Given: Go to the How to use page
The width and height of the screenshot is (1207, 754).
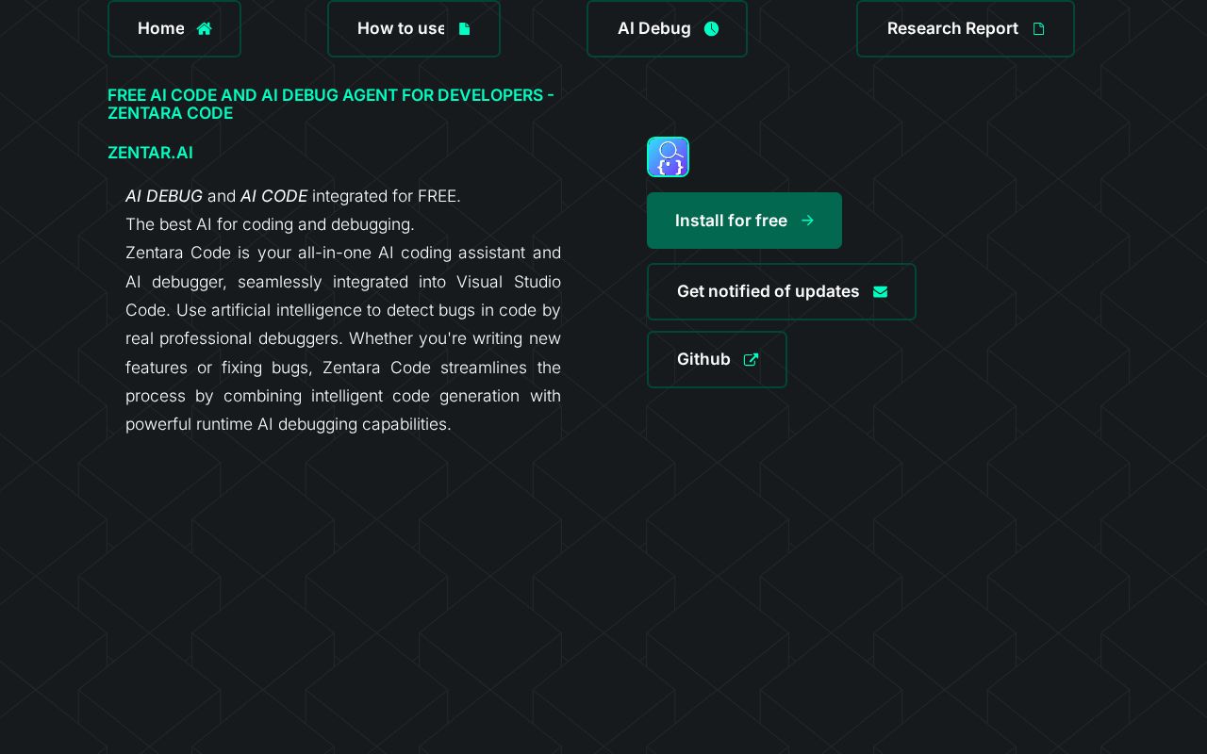Looking at the screenshot, I should (x=414, y=28).
